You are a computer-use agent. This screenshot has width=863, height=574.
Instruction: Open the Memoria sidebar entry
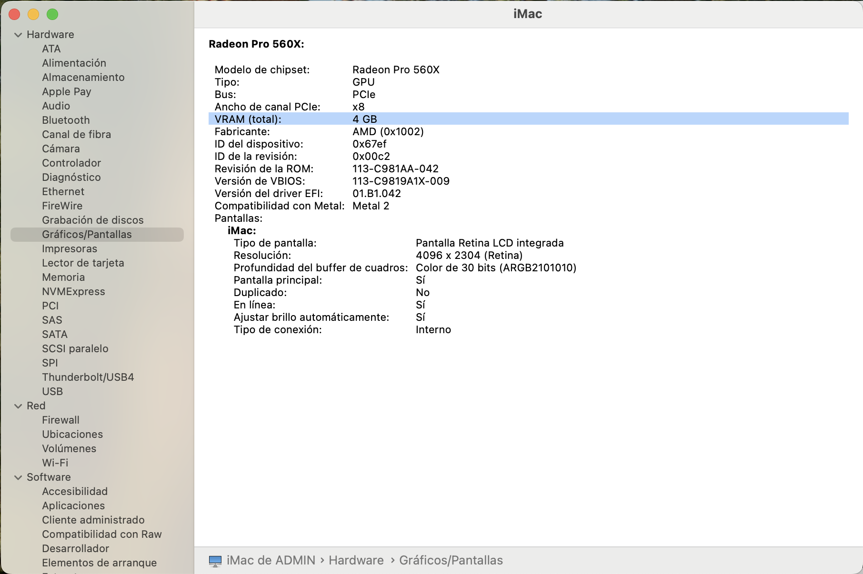(63, 277)
